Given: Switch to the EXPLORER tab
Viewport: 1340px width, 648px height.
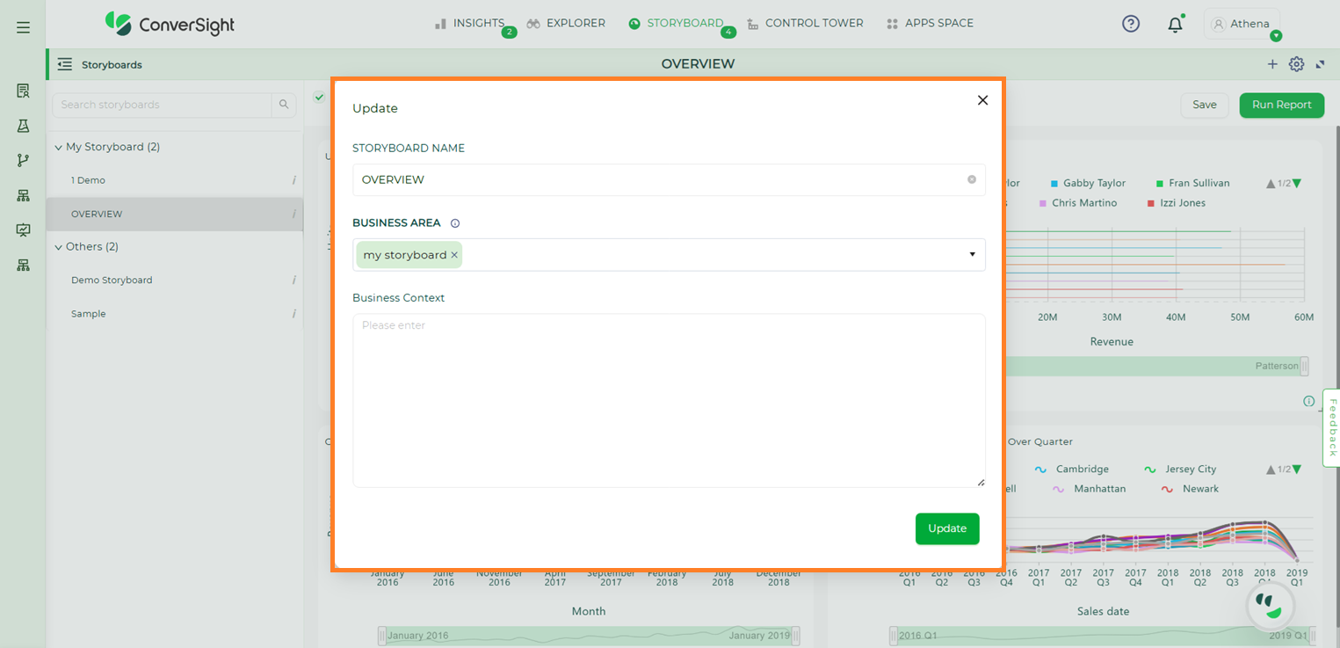Looking at the screenshot, I should click(x=566, y=24).
